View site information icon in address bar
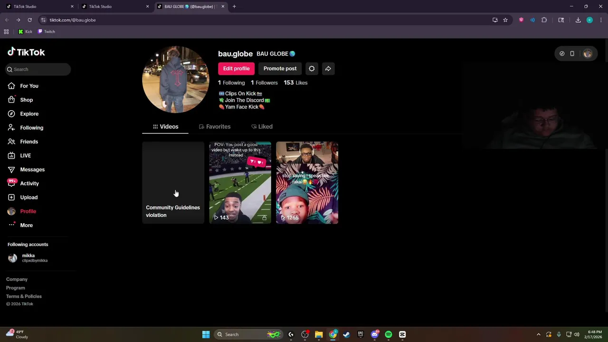 point(43,20)
